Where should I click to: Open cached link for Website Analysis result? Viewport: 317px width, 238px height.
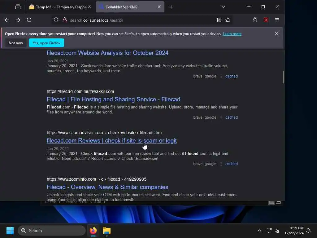pos(232,76)
